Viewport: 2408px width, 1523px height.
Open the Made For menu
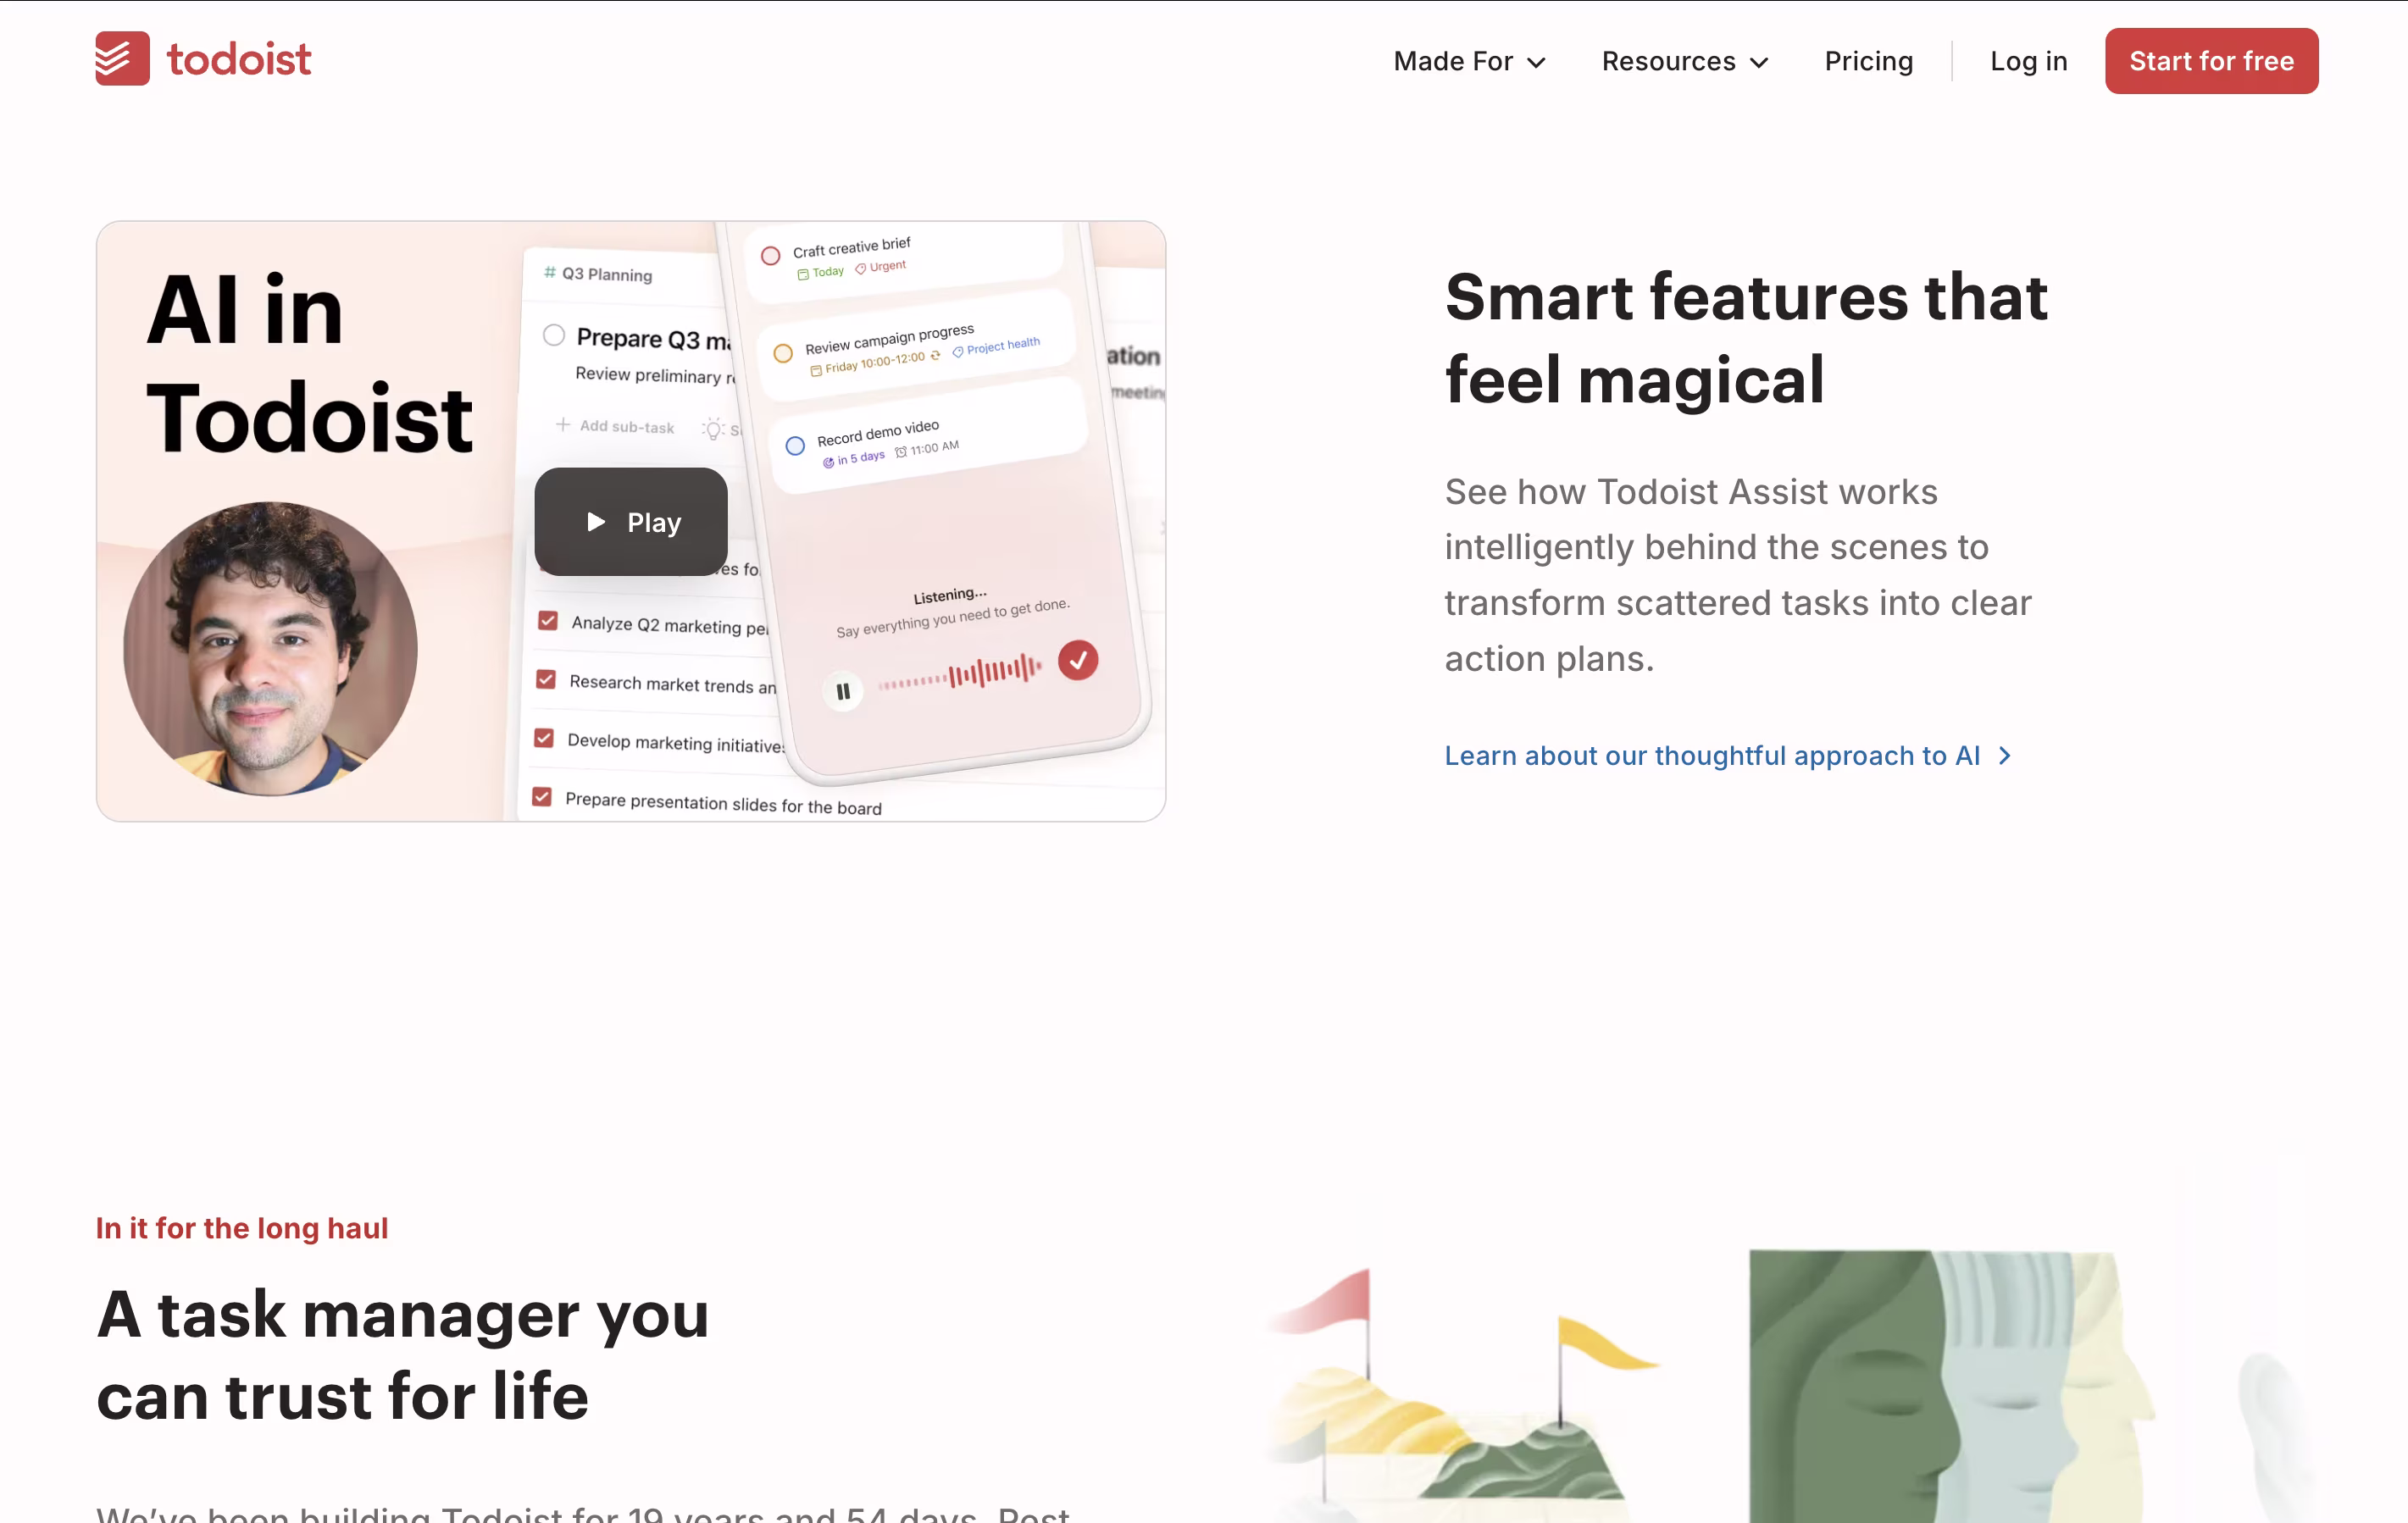coord(1469,61)
